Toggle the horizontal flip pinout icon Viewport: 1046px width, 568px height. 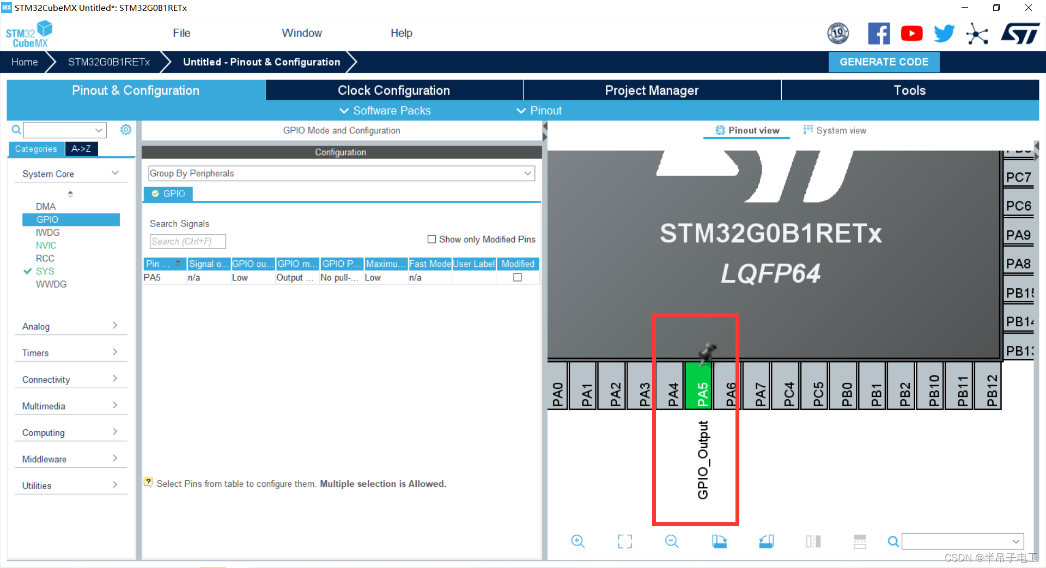coord(813,541)
